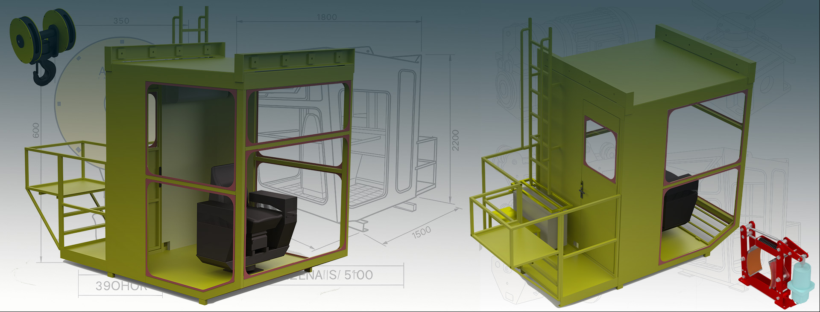Click the 390HOR text box
This screenshot has height=312, width=820.
point(120,286)
